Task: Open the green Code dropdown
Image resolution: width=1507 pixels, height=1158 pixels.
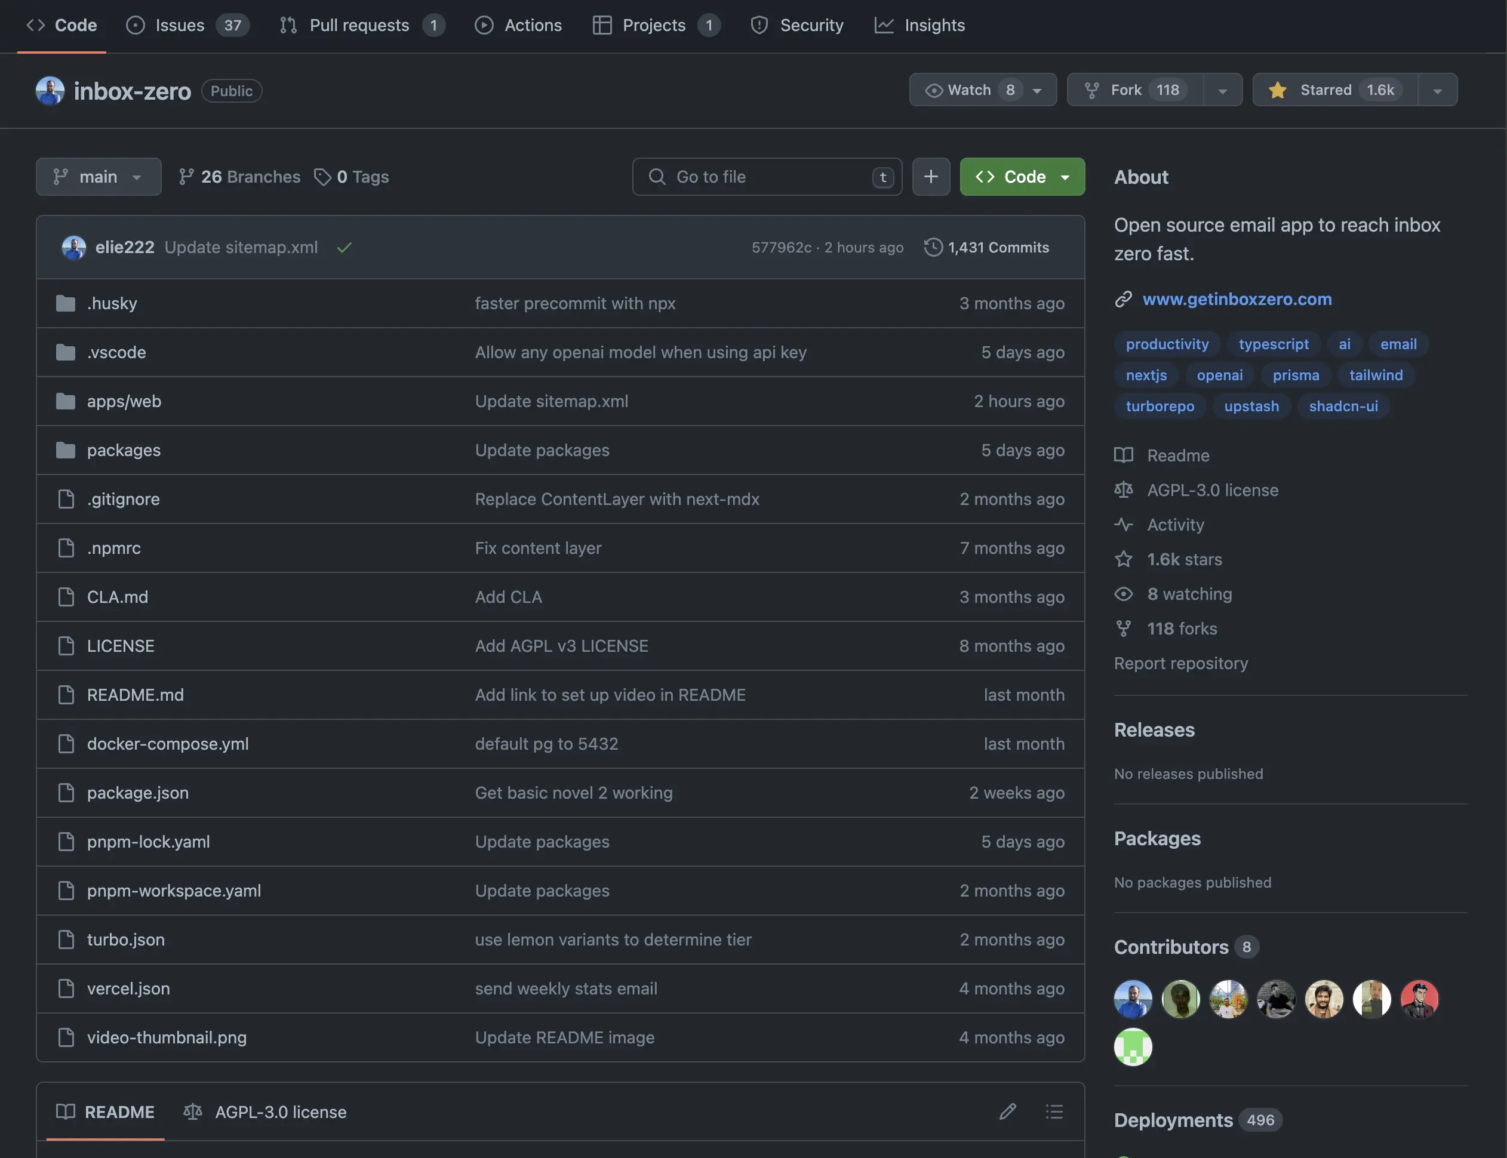Action: (x=1022, y=177)
